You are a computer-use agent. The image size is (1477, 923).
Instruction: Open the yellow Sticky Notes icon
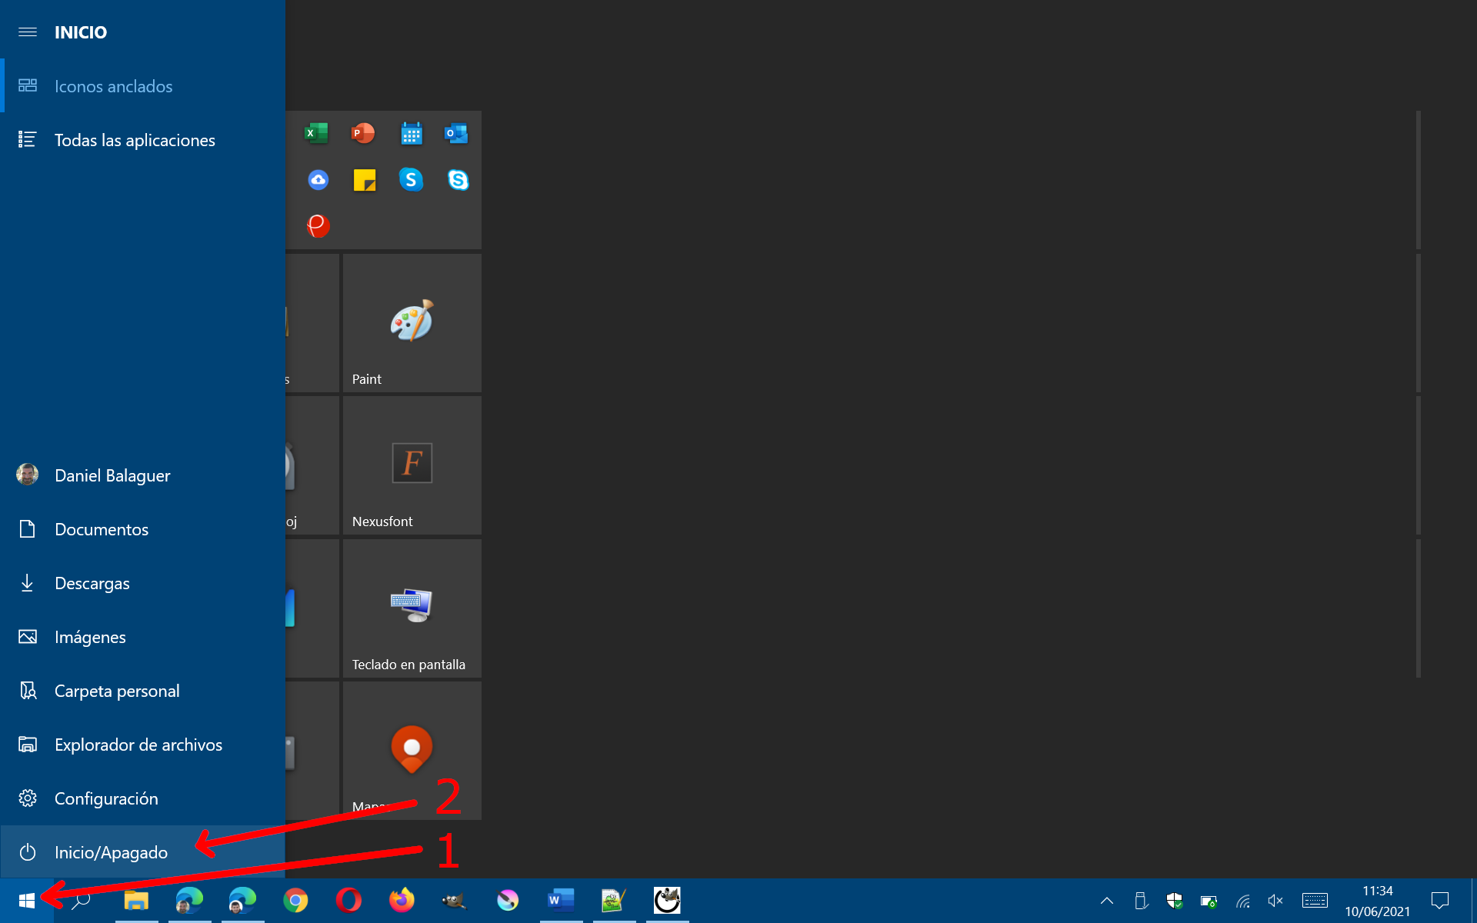point(364,180)
